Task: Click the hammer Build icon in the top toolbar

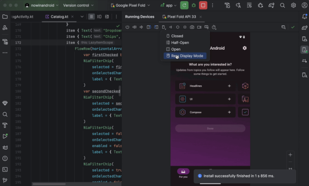Action: 227,5
